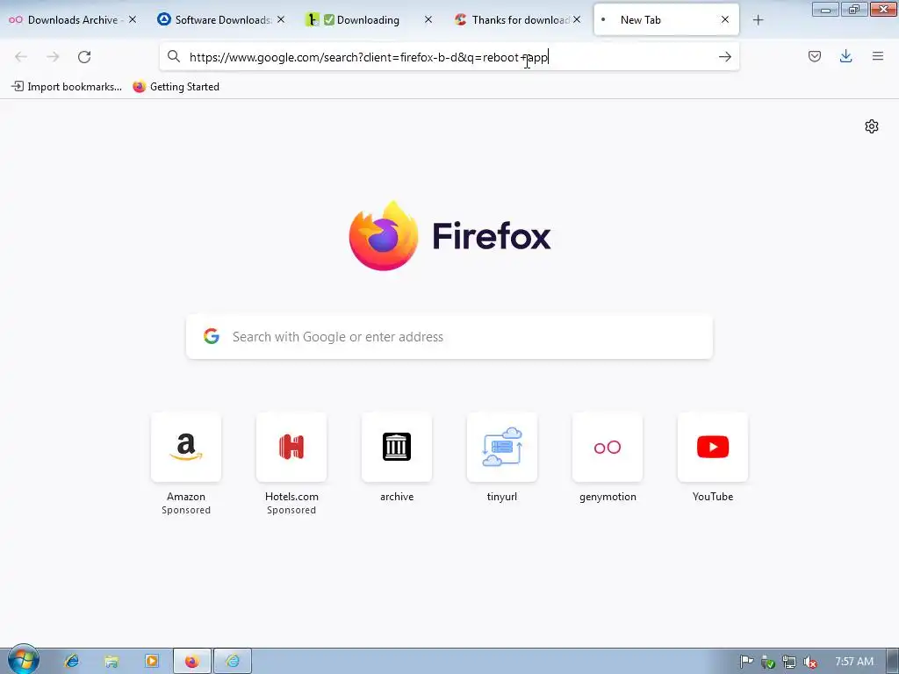899x674 pixels.
Task: Click the network tray icon
Action: (789, 662)
